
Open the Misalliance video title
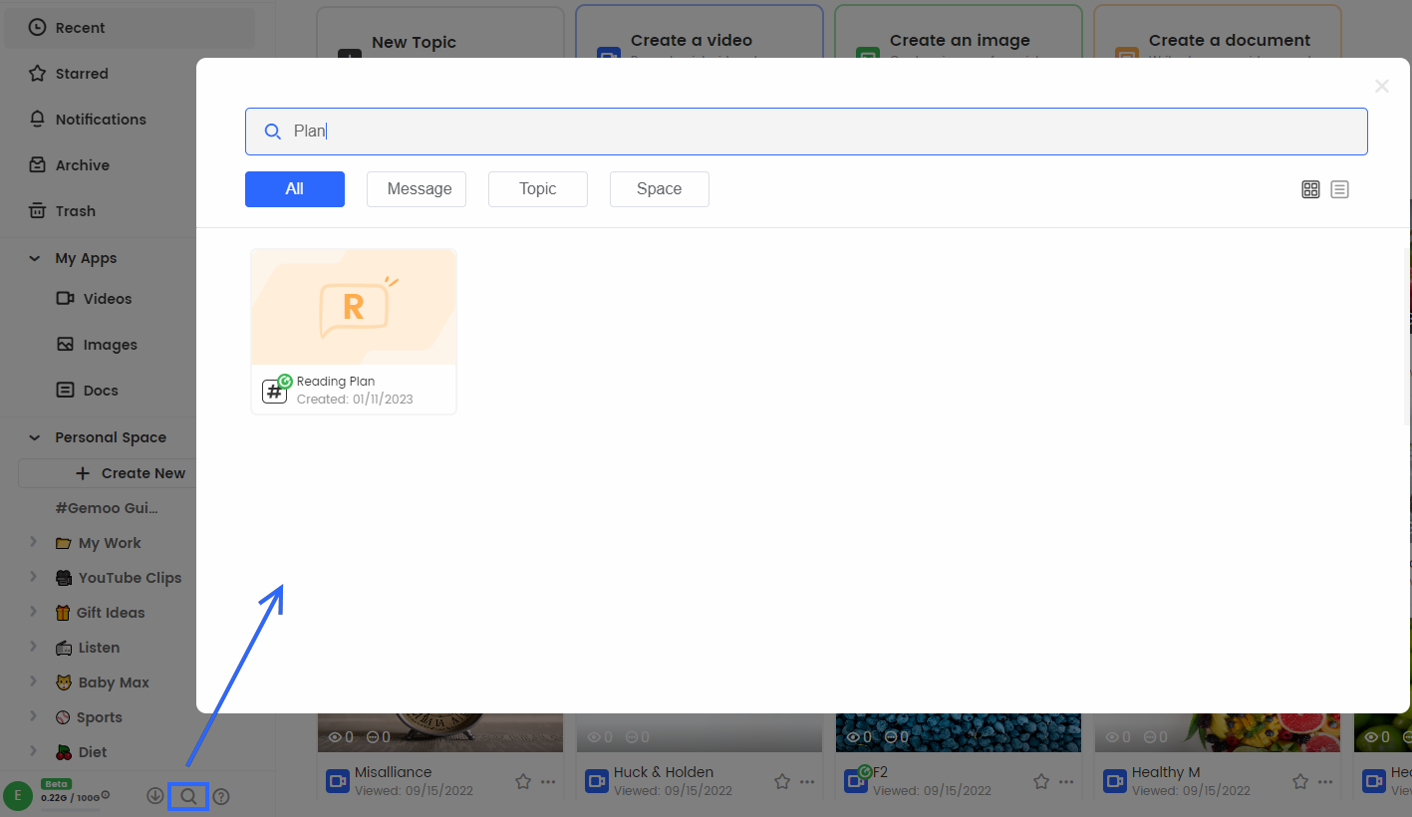[x=393, y=772]
